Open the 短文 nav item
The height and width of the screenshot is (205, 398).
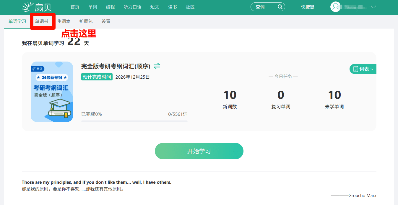click(155, 7)
